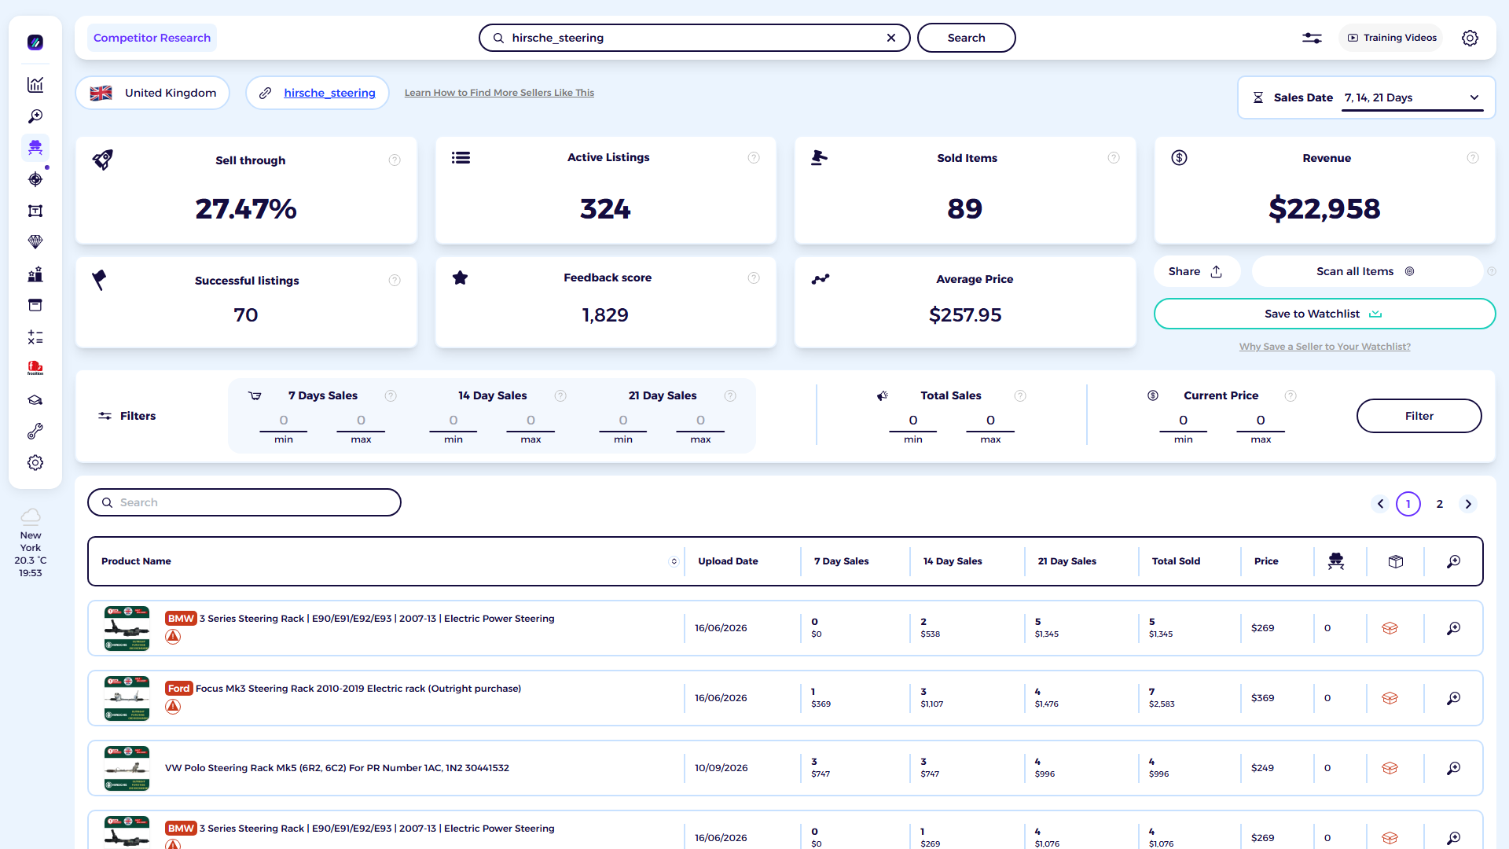
Task: Click the Revenue help question icon
Action: pos(1473,158)
